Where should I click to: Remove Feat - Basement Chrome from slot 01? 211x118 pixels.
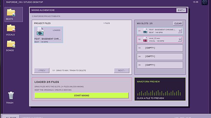pyautogui.click(x=180, y=31)
